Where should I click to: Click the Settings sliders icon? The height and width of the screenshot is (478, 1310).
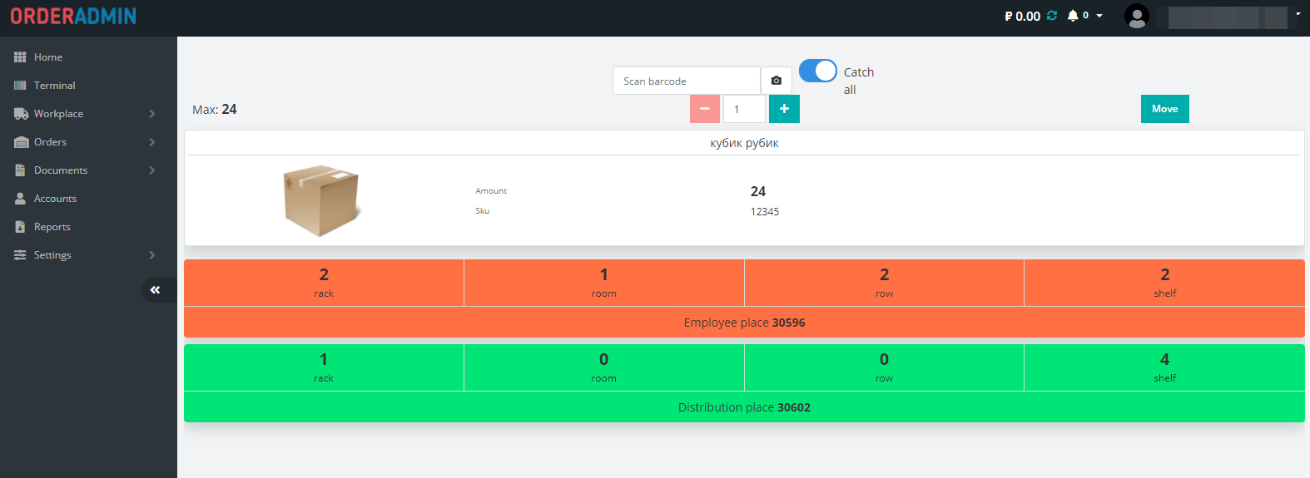(20, 255)
